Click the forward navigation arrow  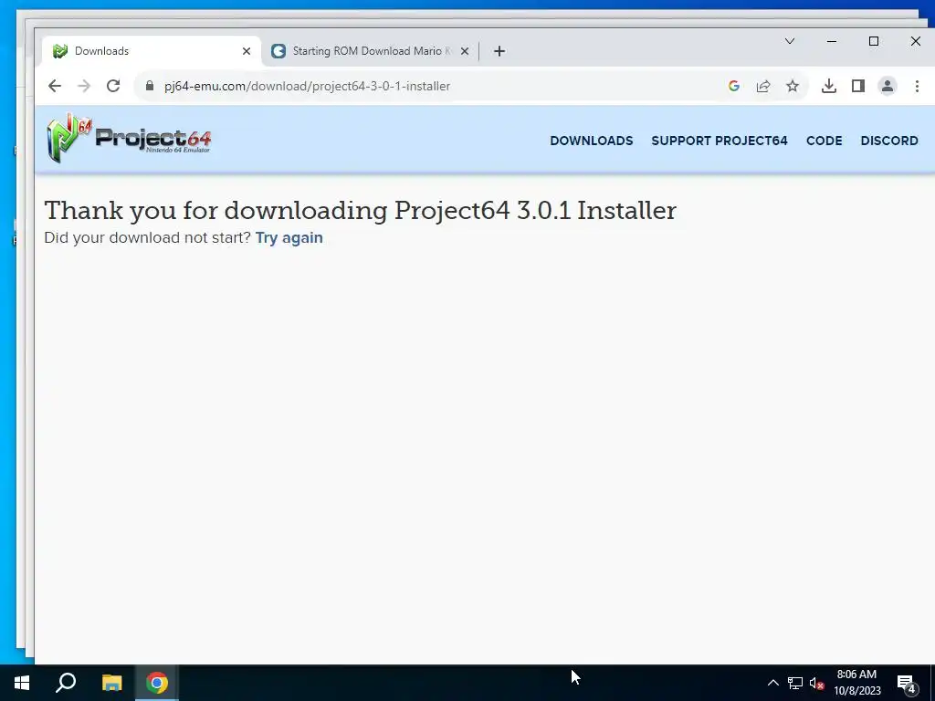(84, 86)
